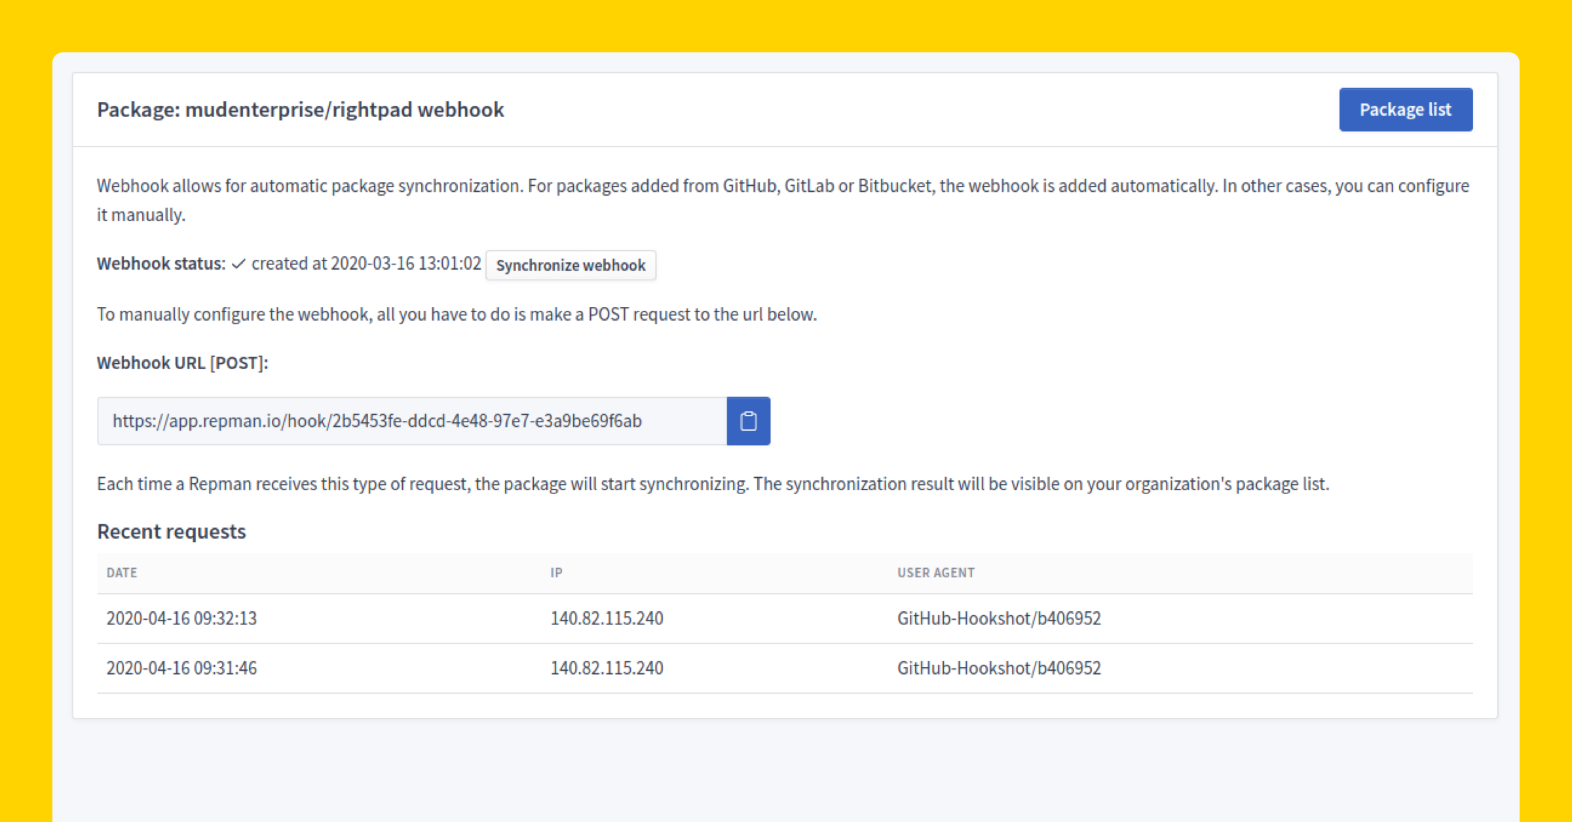Click GitHub-Hookshot user agent in first row
The image size is (1572, 822).
coord(998,618)
